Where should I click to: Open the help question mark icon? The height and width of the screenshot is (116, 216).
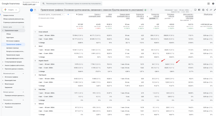pos(213,4)
